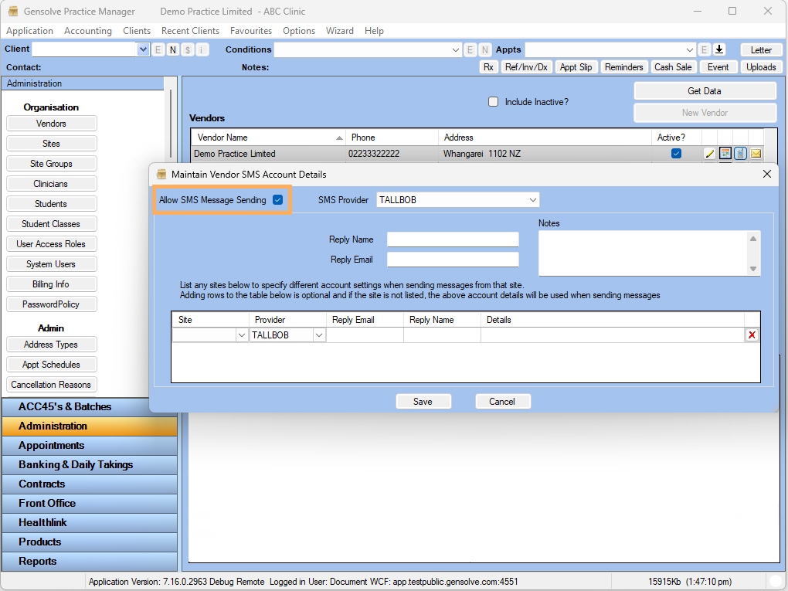Expand the Provider dropdown in site row

(318, 335)
